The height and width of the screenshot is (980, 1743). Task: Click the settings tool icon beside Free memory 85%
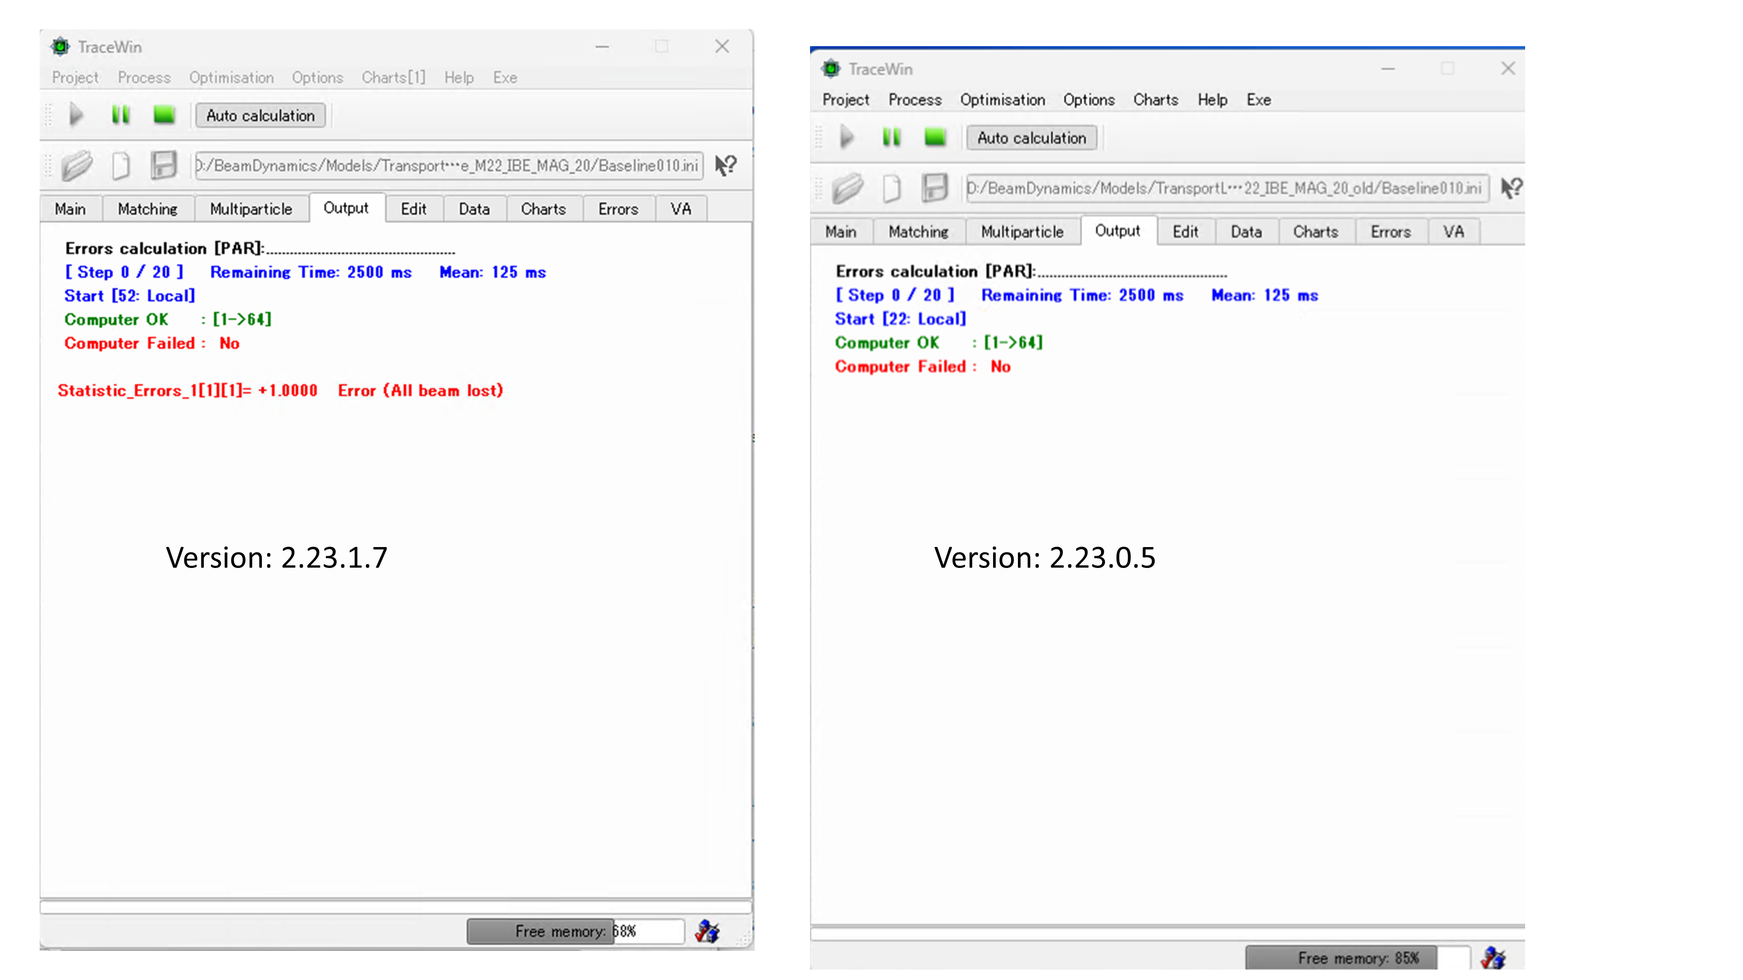click(1492, 958)
